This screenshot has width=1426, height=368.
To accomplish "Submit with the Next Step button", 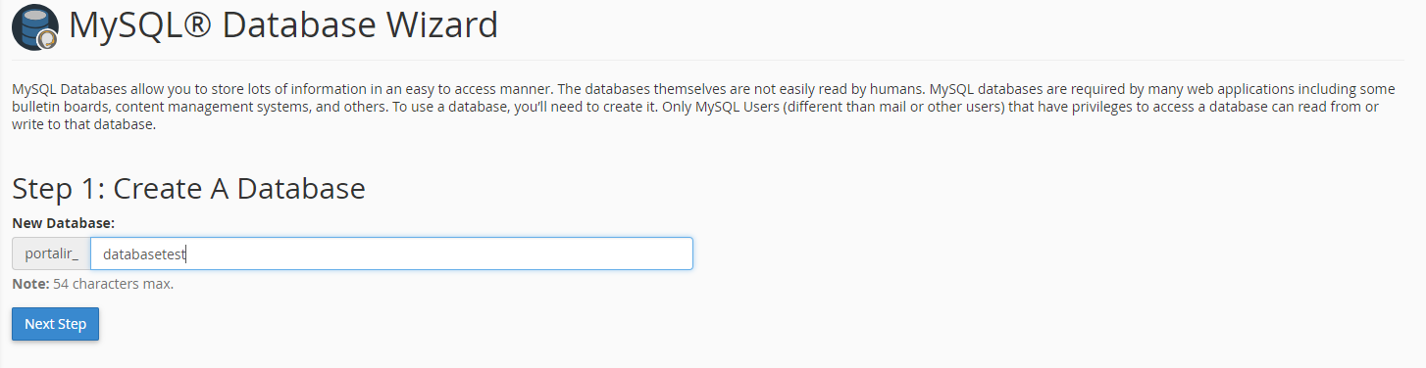I will tap(55, 324).
